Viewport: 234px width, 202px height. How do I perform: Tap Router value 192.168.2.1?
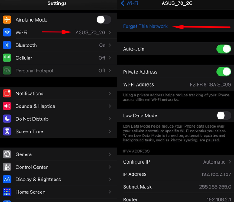click(x=219, y=199)
